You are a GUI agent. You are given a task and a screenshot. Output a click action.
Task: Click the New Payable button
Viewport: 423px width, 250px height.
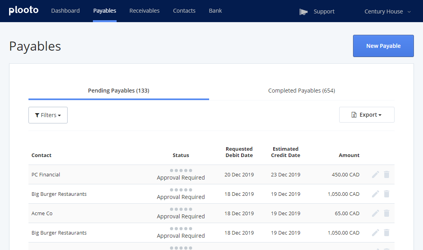(x=383, y=45)
